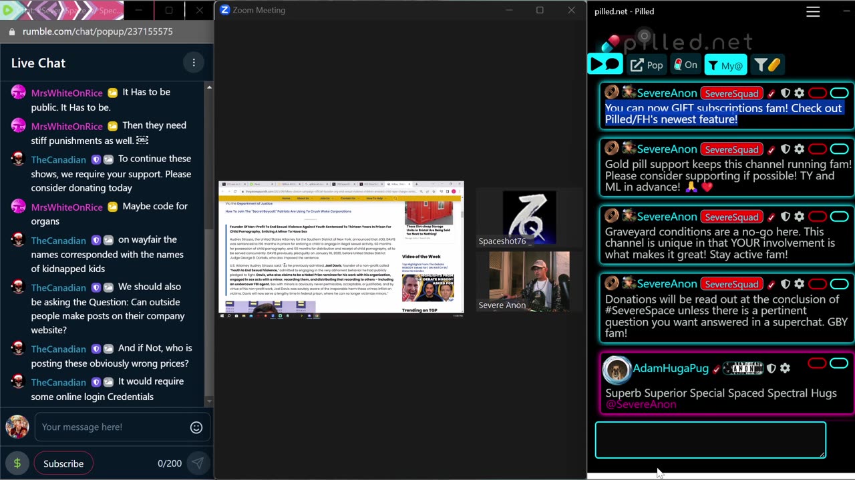Open gear settings on the Graveyard conditions message
Image resolution: width=855 pixels, height=480 pixels.
(x=799, y=217)
